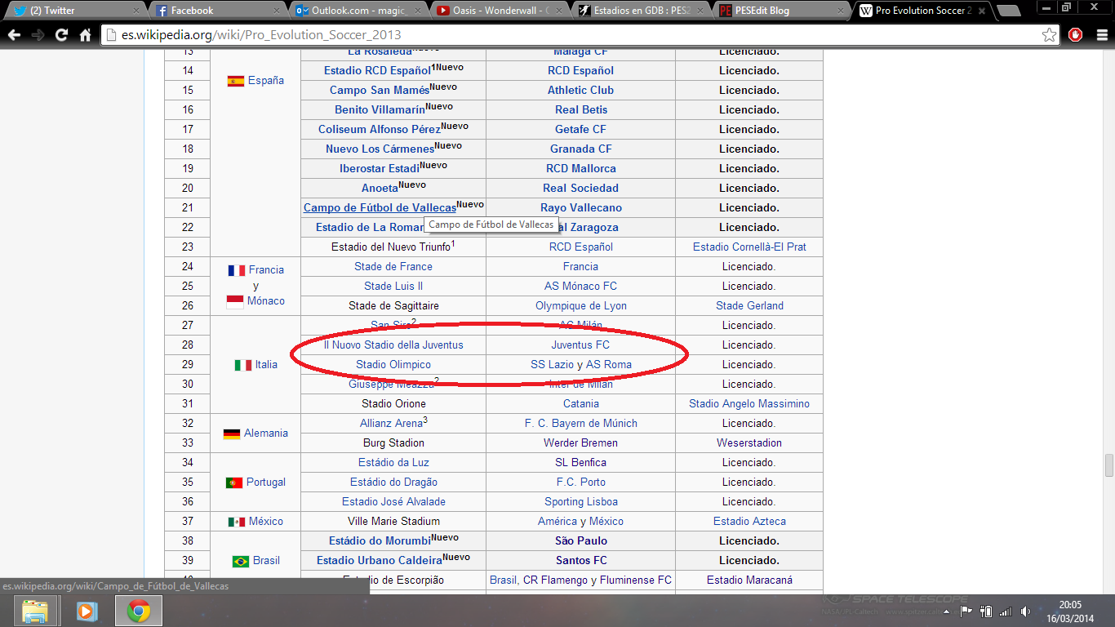Check the battery icon in system tray
This screenshot has width=1115, height=627.
[x=986, y=611]
